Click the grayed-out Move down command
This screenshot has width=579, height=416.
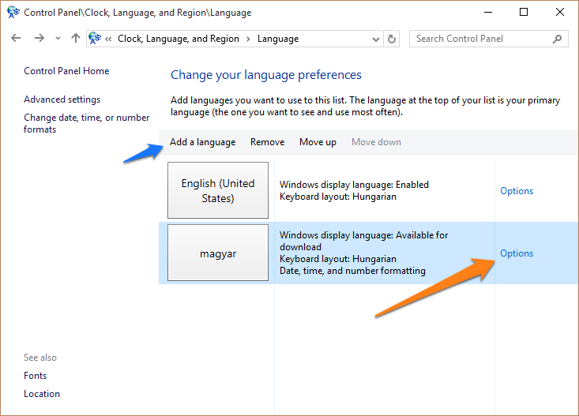[376, 142]
